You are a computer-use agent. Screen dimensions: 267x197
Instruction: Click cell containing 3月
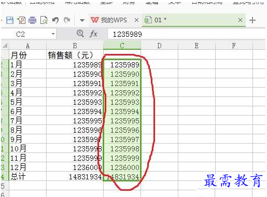(x=27, y=83)
